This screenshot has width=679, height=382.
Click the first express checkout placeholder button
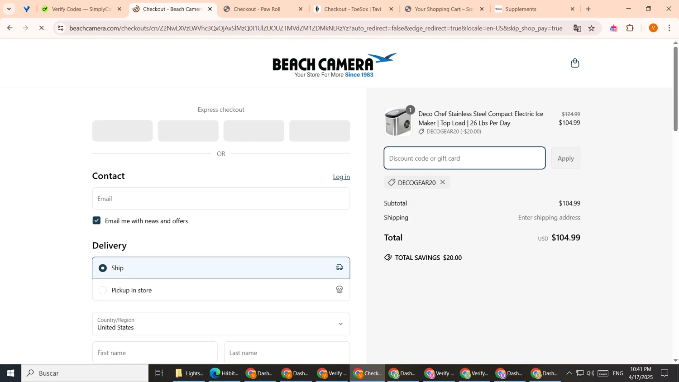pos(122,131)
